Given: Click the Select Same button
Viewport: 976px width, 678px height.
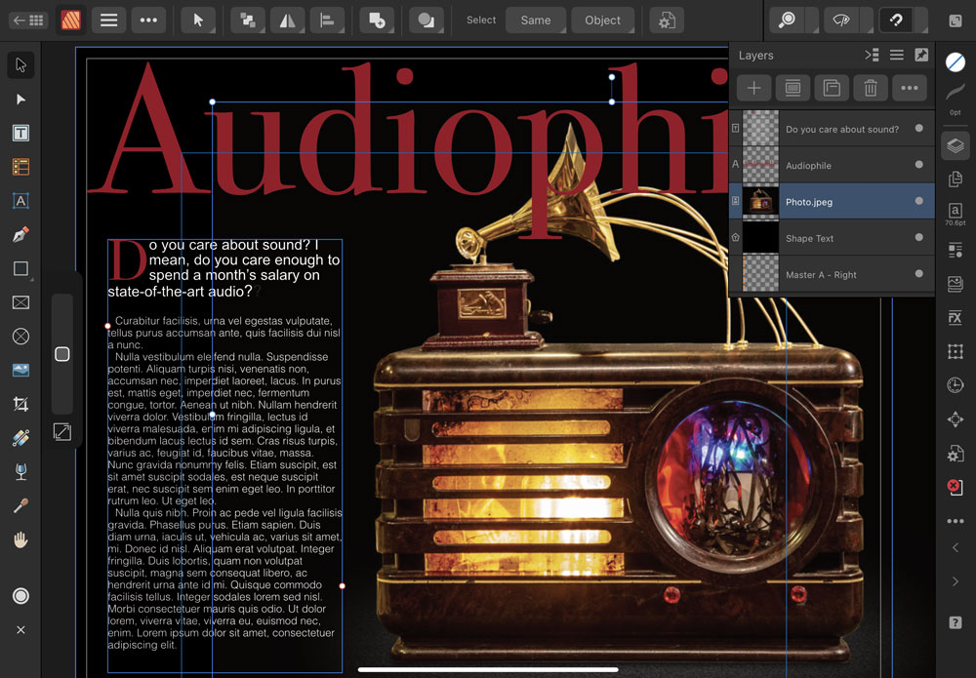Looking at the screenshot, I should click(x=535, y=20).
